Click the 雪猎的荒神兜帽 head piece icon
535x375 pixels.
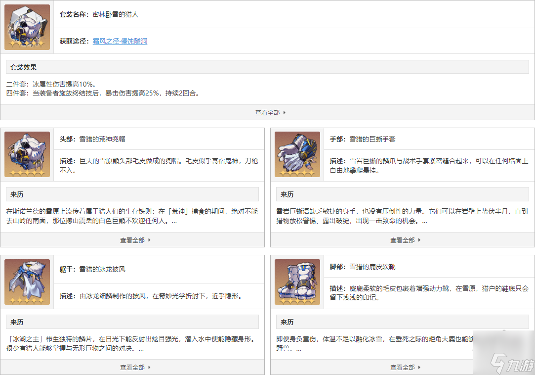(x=27, y=154)
